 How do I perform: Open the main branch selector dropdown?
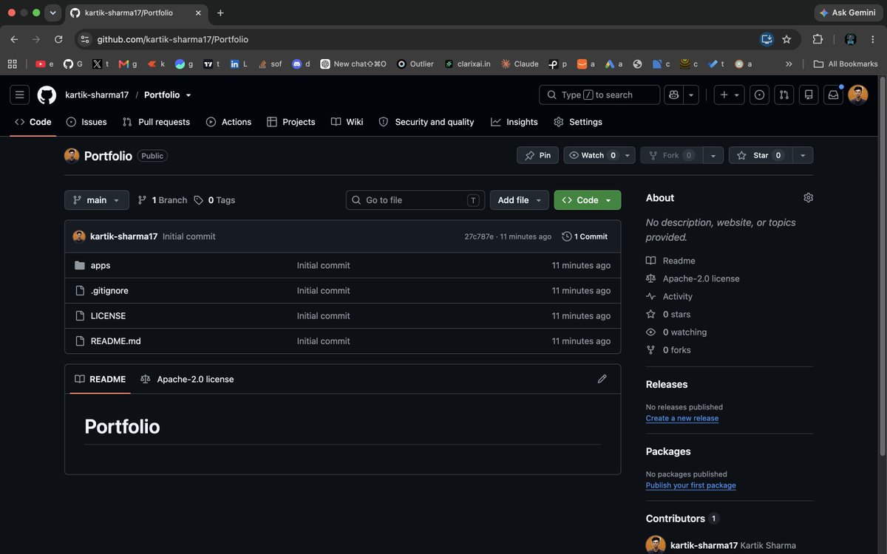click(x=97, y=200)
